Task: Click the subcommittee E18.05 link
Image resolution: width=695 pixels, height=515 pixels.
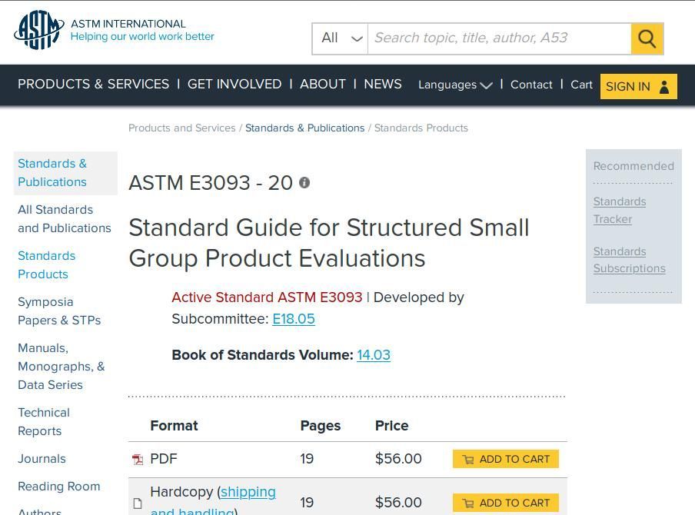Action: click(294, 319)
